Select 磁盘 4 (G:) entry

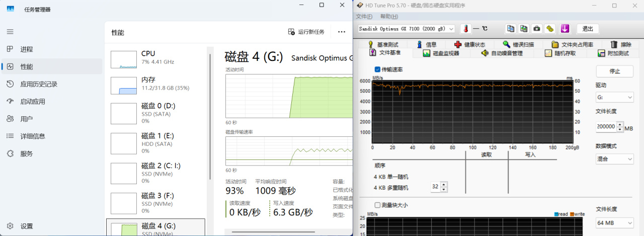(155, 227)
